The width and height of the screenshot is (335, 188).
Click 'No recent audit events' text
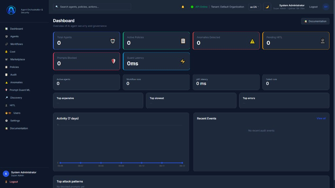click(x=261, y=131)
